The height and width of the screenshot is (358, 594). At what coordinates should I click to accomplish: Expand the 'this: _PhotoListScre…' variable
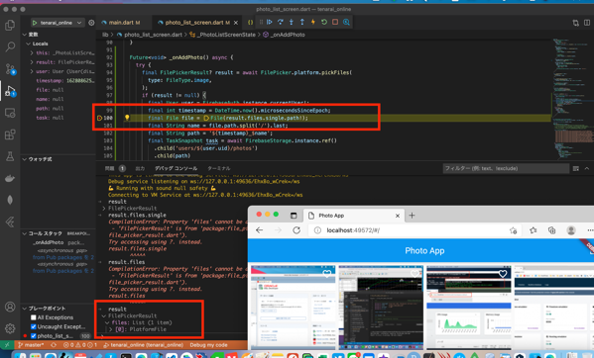point(32,52)
